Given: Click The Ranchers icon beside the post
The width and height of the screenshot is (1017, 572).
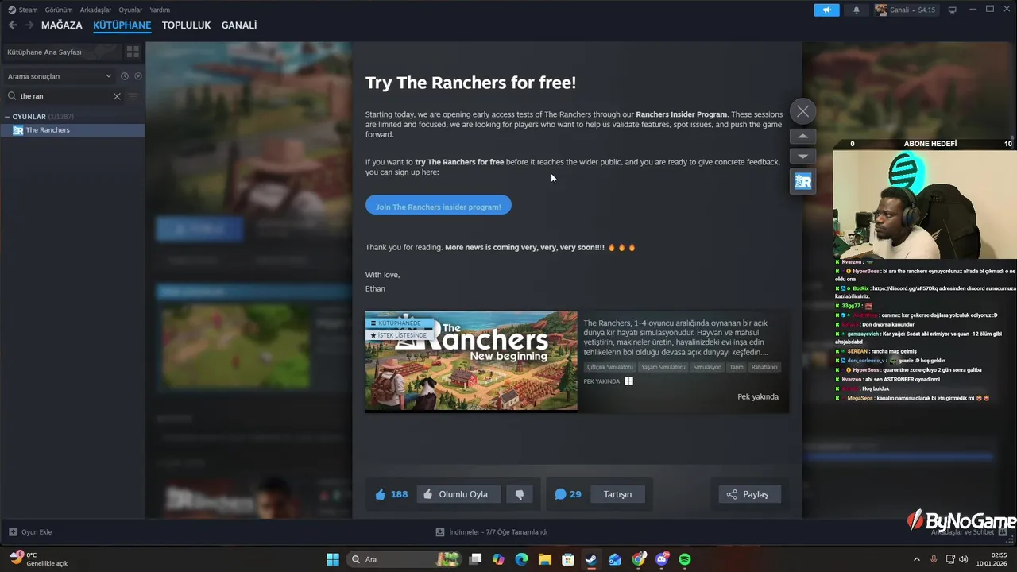Looking at the screenshot, I should (803, 182).
